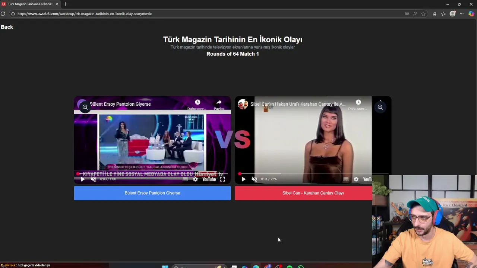Viewport: 477px width, 268px height.
Task: Open the Sibel Can video title link
Action: [298, 104]
